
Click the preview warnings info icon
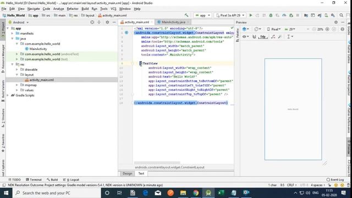[x=342, y=29]
